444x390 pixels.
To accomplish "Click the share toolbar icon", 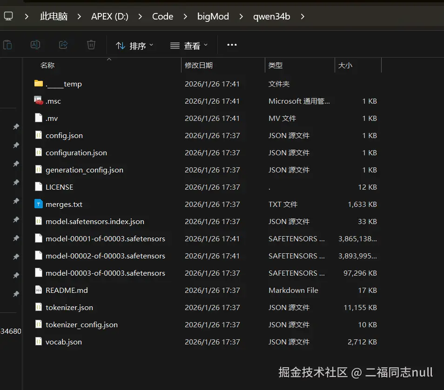I will (x=63, y=45).
